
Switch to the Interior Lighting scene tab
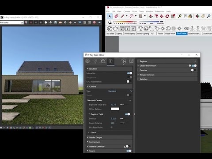click(x=143, y=34)
